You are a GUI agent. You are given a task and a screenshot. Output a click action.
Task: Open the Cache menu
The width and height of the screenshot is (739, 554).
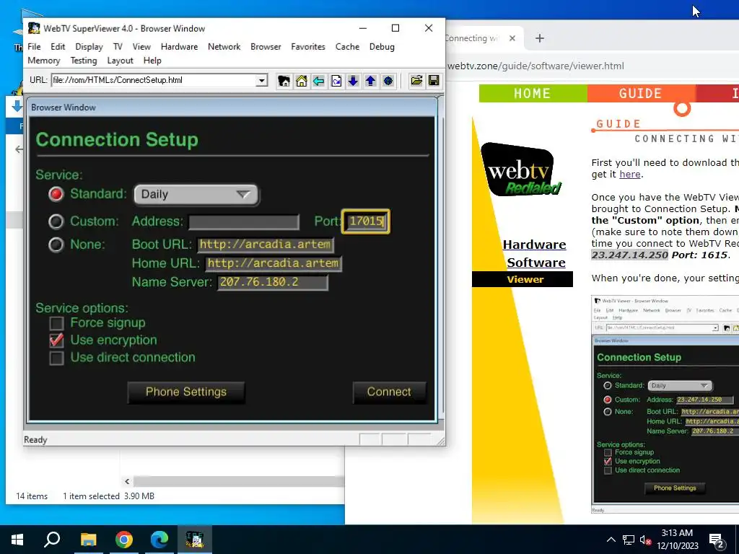tap(347, 47)
